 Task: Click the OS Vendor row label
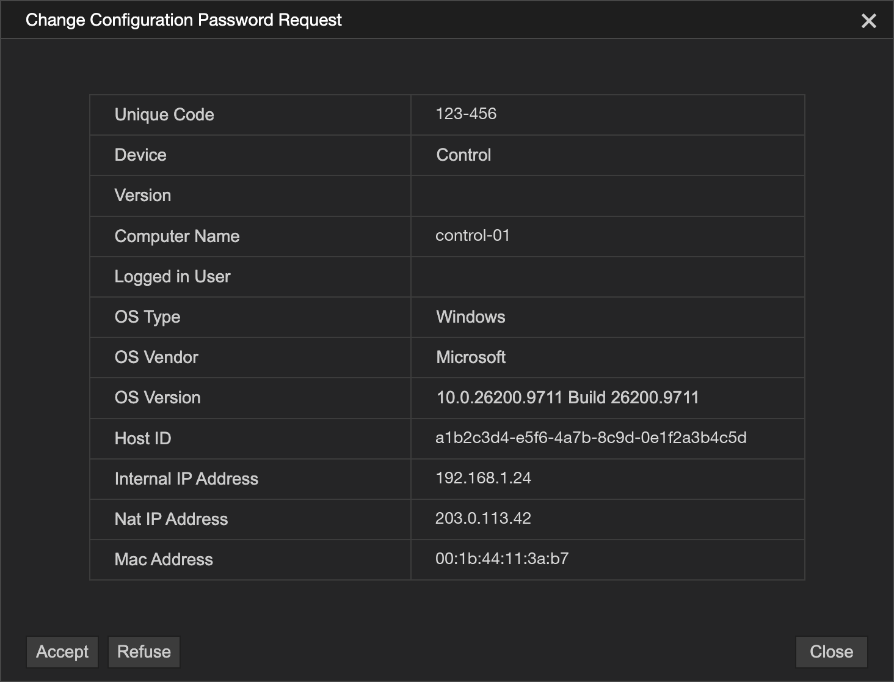pos(156,358)
